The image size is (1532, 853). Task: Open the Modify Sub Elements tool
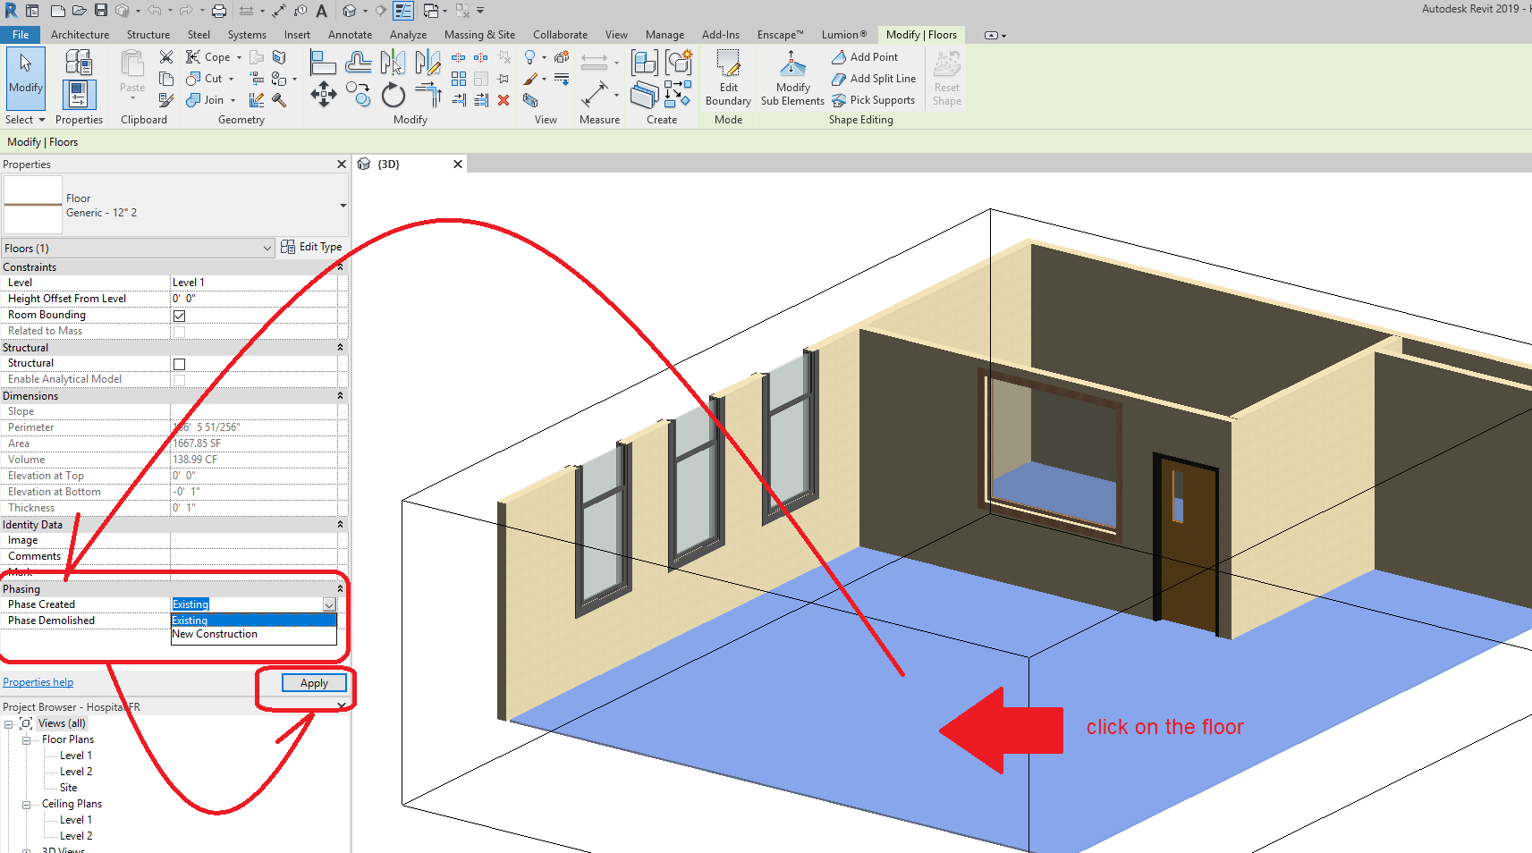point(791,79)
